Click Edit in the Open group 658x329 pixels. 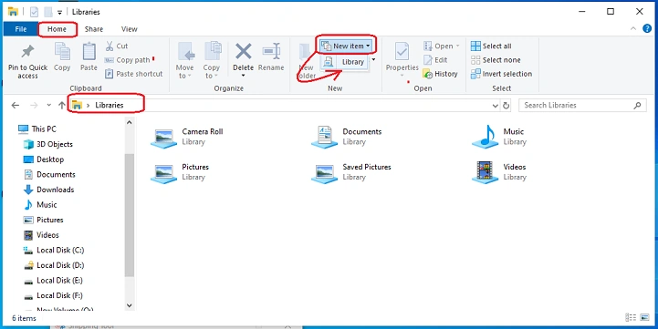435,60
